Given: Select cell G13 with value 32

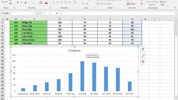Looking at the screenshot, I should click(x=132, y=43).
